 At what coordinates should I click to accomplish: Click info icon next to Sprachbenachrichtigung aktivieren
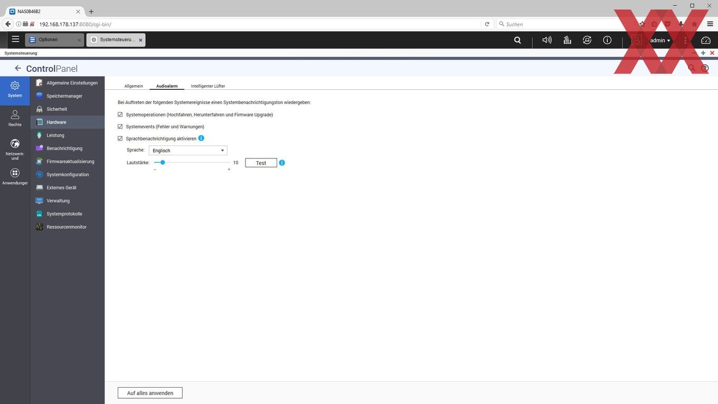(x=201, y=138)
